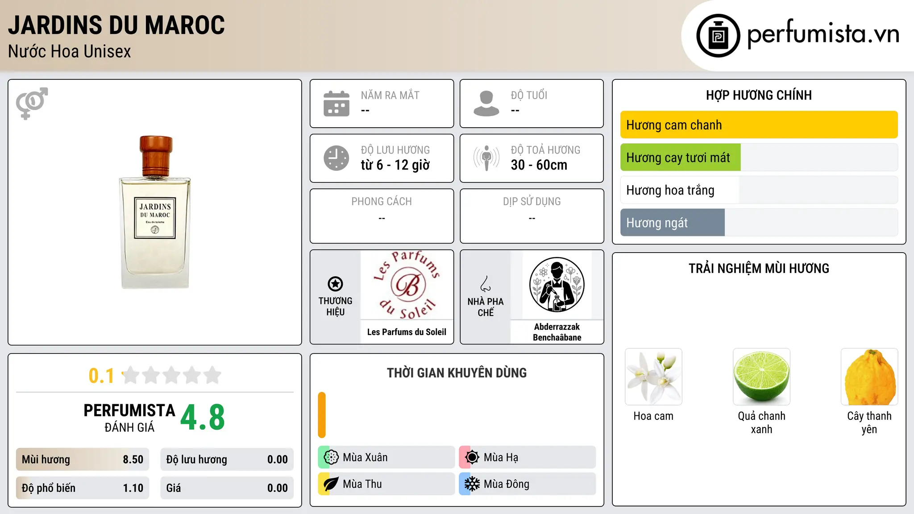Click the Mùa Xuân season button
Viewport: 914px width, 514px height.
[386, 457]
